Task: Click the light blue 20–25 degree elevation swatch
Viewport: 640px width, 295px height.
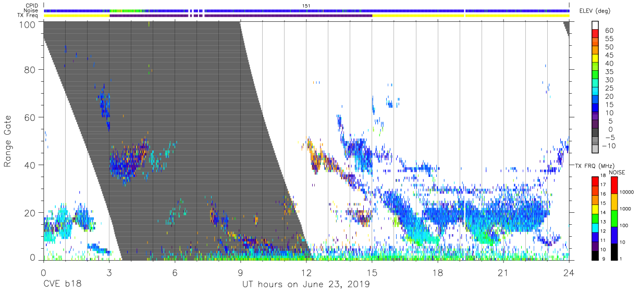Action: (x=595, y=92)
